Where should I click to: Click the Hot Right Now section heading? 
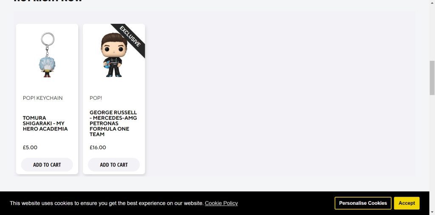[48, 0]
